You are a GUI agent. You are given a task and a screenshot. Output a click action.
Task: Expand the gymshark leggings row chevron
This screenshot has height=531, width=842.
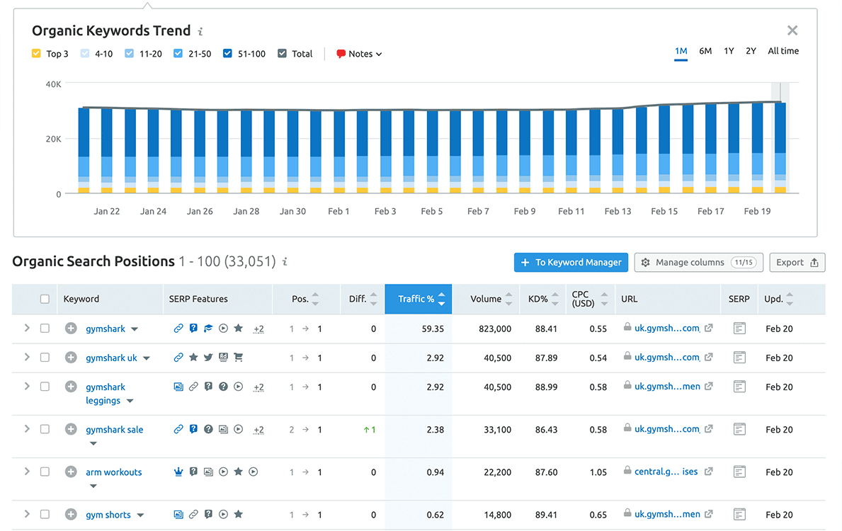coord(27,386)
